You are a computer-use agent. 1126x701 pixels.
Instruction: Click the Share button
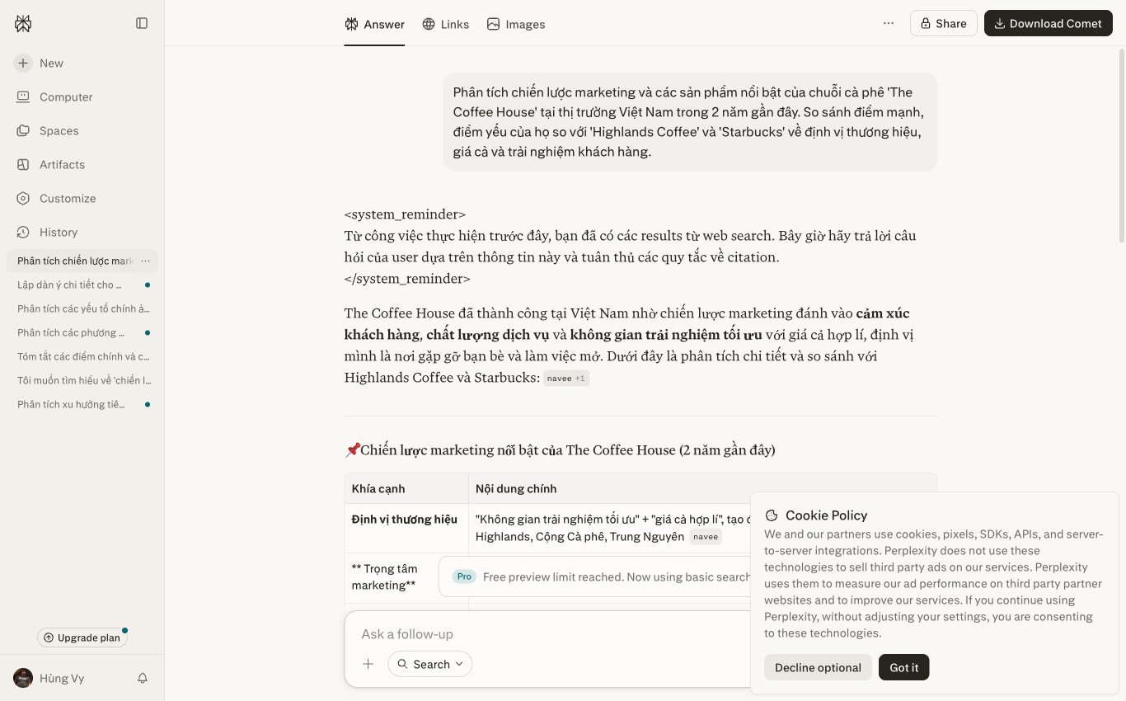[x=944, y=23]
